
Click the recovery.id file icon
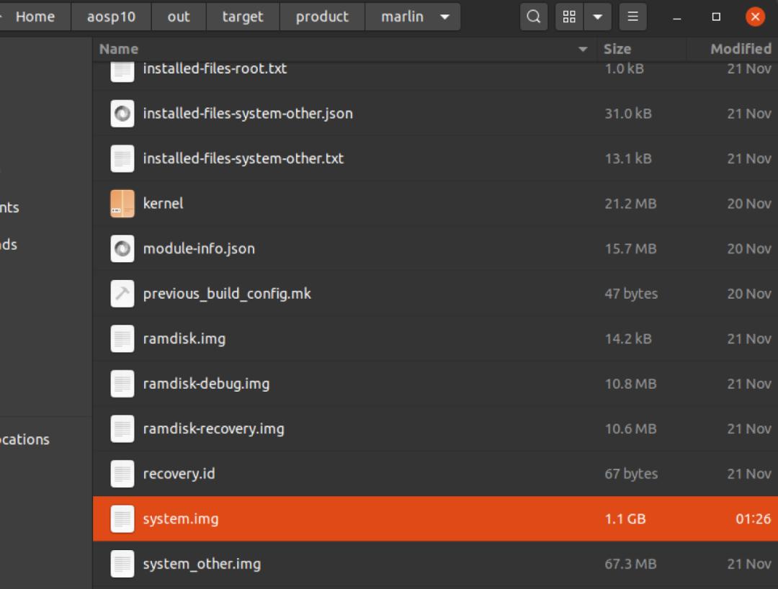122,474
